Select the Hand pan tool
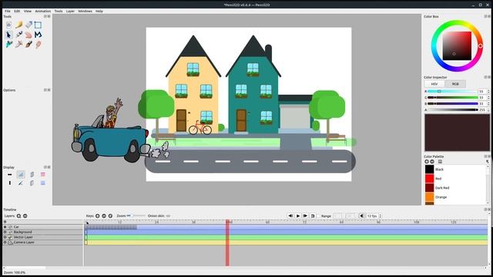The image size is (493, 277). pos(29,34)
